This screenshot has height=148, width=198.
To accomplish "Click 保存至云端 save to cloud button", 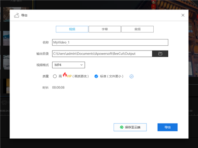I will (130, 127).
